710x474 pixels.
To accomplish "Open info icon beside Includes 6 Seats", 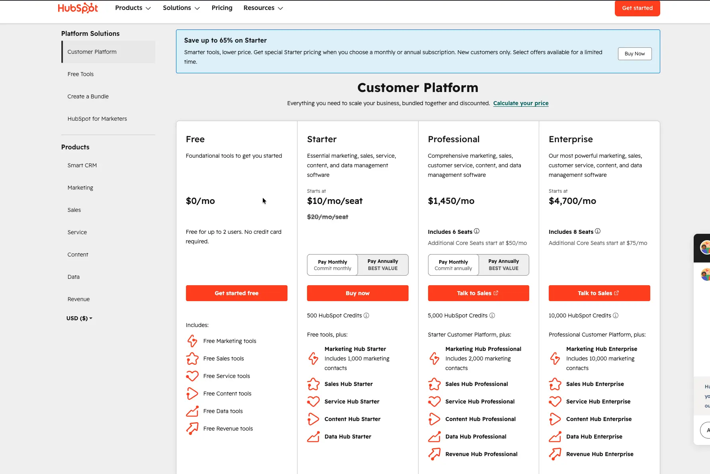I will [x=477, y=231].
